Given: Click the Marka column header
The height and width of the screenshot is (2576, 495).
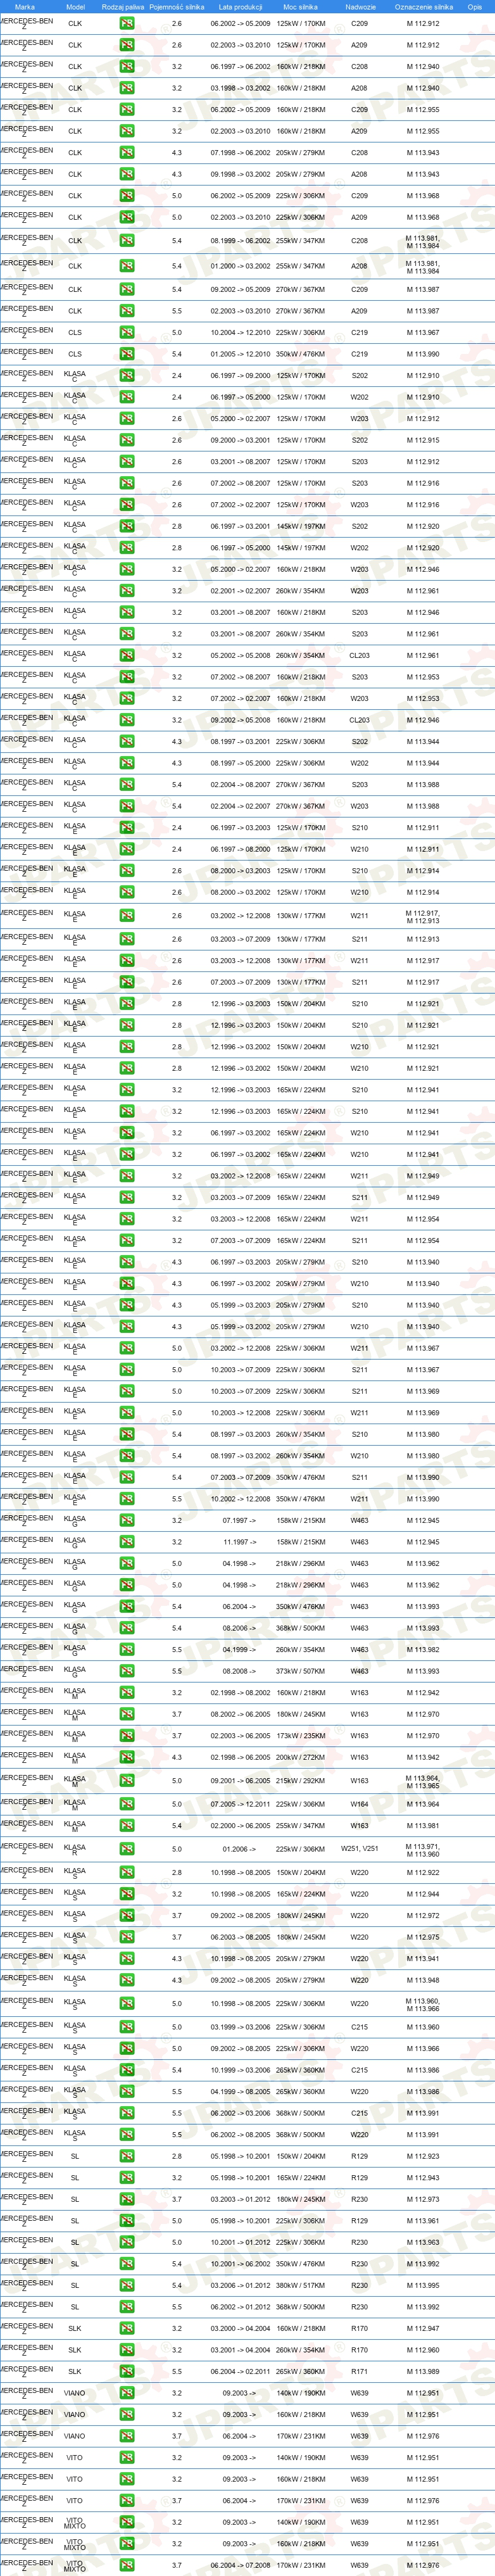Looking at the screenshot, I should (x=25, y=7).
